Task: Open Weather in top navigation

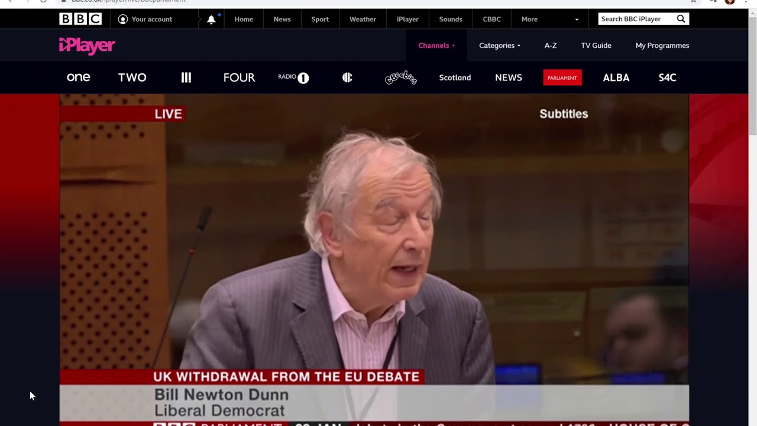Action: [363, 19]
